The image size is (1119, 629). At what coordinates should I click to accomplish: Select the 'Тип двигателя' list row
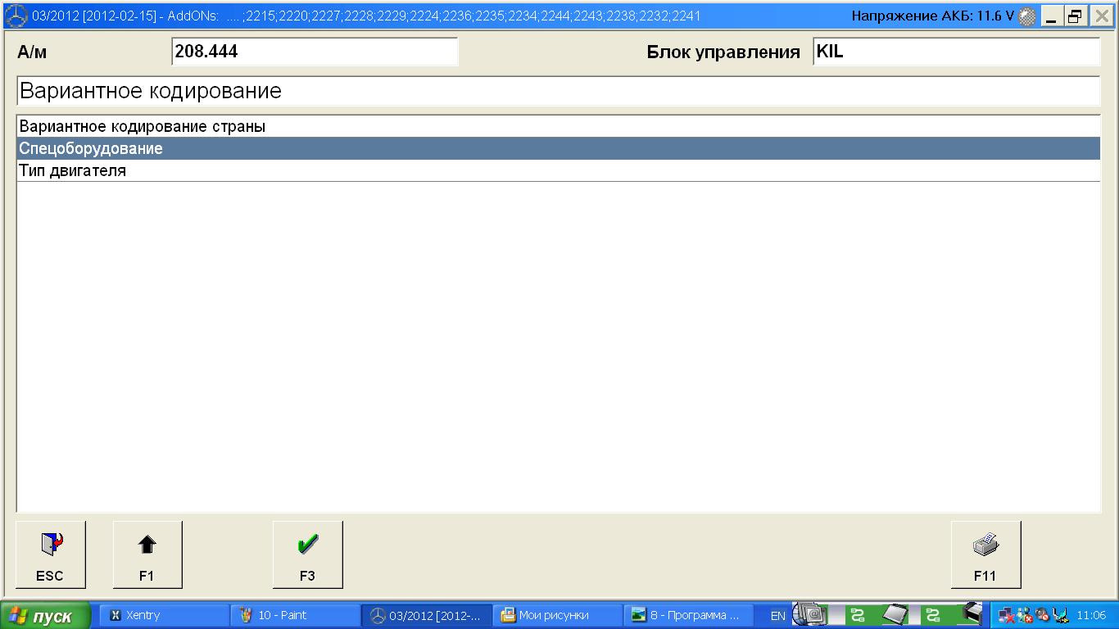coord(558,171)
